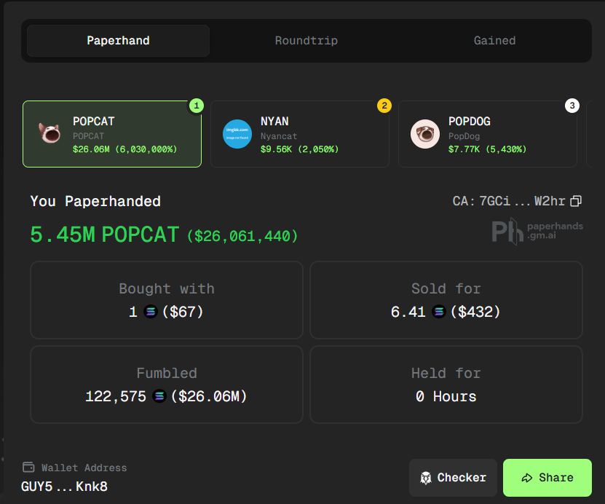Click the eagle icon on Checker button

(426, 478)
